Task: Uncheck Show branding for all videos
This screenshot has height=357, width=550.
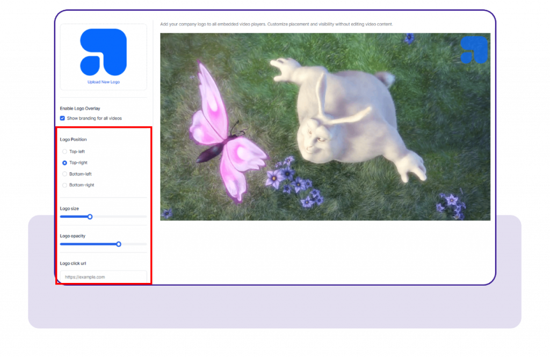Action: pos(63,118)
